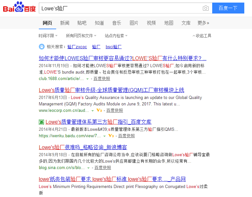Click related search bsci验厂

[113, 47]
